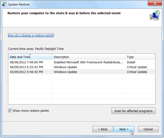This screenshot has height=138, width=164.
Task: Click the Install type cell
Action: pos(131,62)
